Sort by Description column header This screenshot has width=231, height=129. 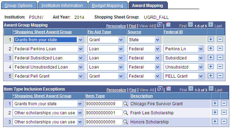(142, 96)
